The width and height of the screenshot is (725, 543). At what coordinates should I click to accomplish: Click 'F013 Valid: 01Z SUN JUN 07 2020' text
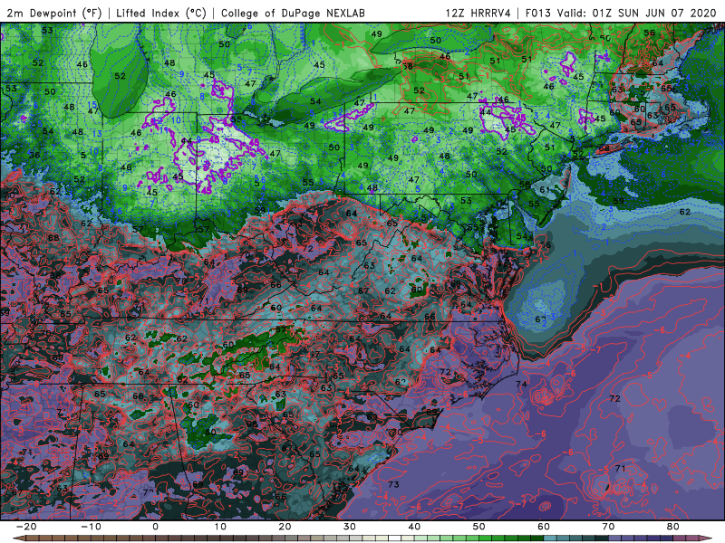621,14
